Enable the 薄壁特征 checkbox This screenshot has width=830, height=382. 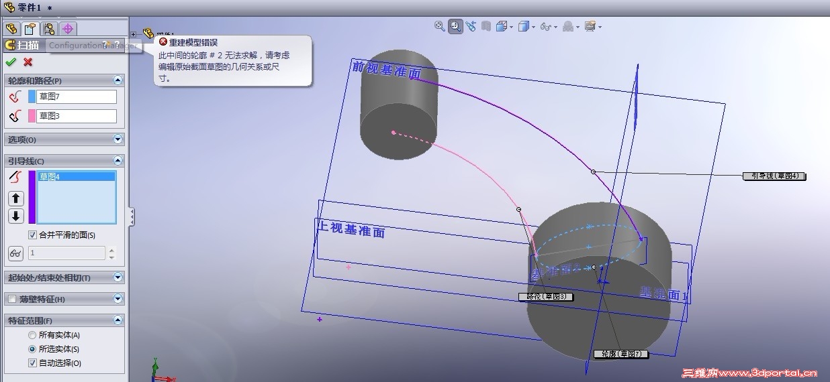click(x=11, y=299)
